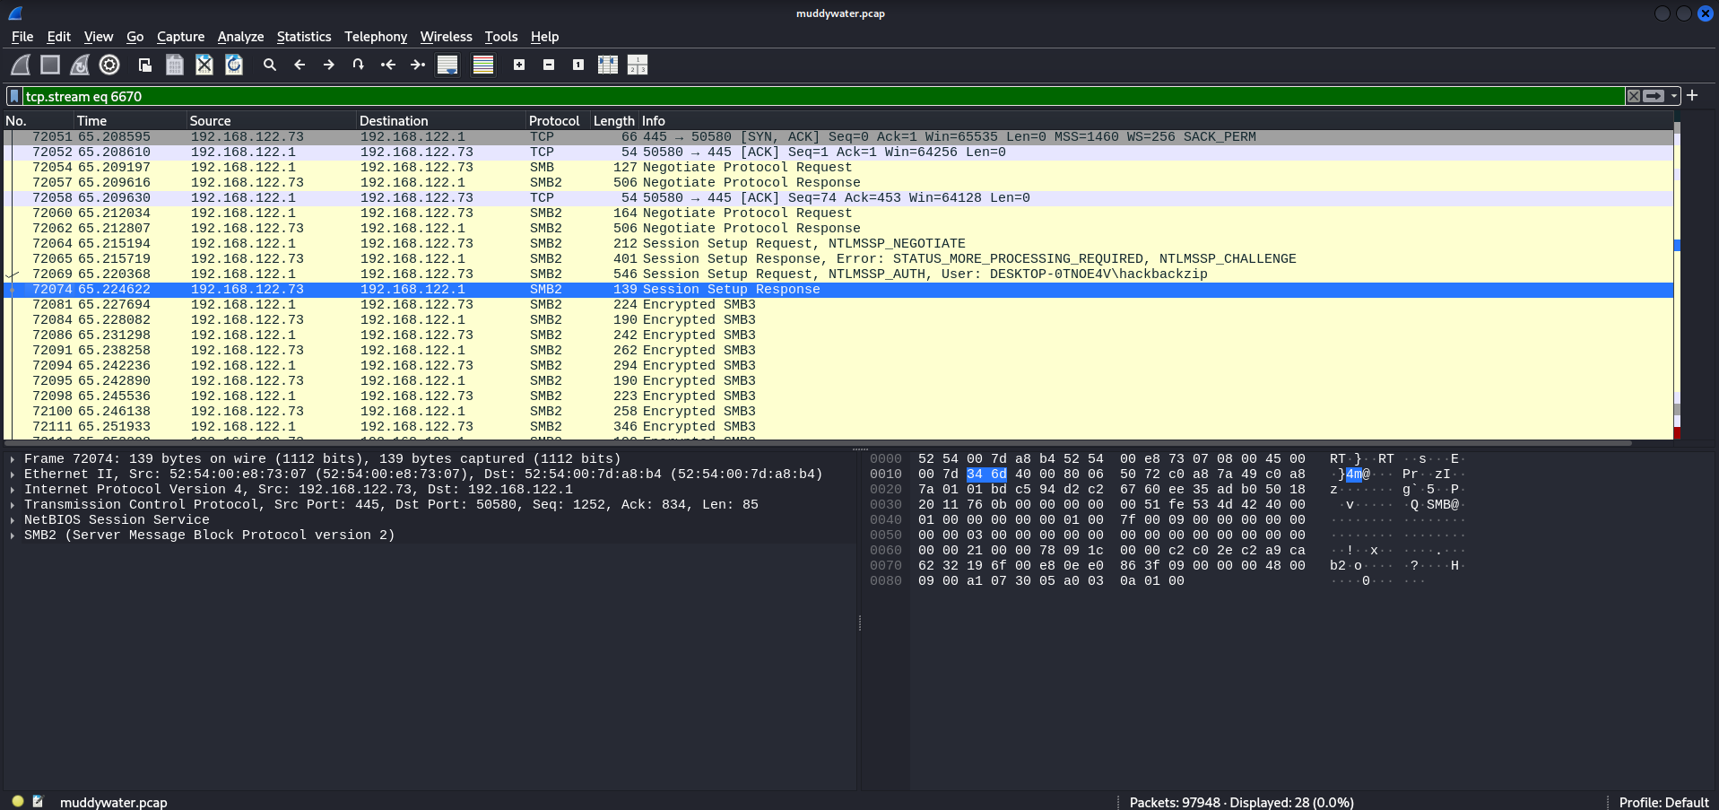Open capture options gear icon
The height and width of the screenshot is (810, 1719).
(x=109, y=65)
